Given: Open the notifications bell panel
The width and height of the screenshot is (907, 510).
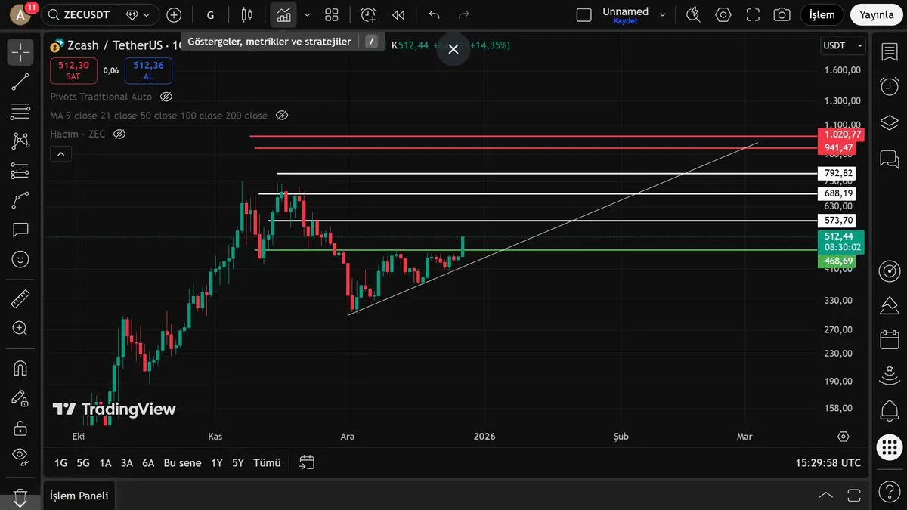Looking at the screenshot, I should pyautogui.click(x=889, y=412).
